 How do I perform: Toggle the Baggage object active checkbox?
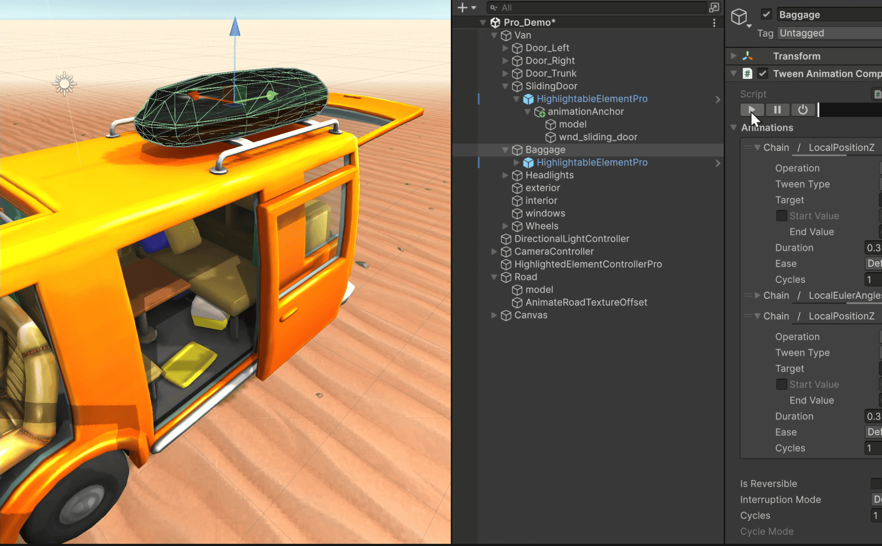click(766, 15)
